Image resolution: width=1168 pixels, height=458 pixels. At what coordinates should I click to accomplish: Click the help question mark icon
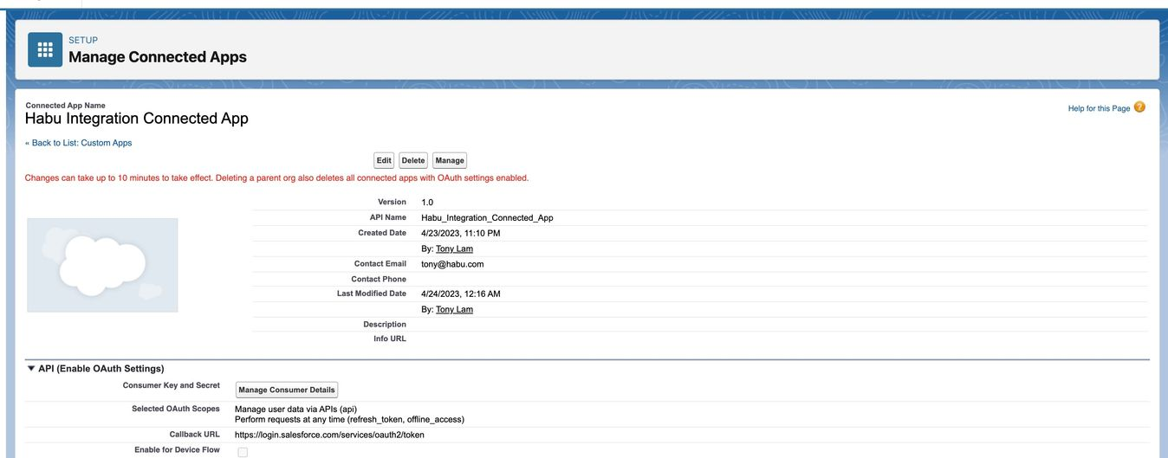pos(1139,107)
